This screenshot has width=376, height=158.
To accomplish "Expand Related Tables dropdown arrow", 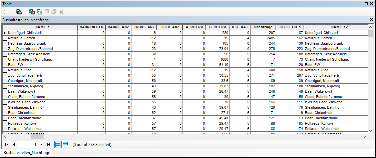I will [x=24, y=12].
